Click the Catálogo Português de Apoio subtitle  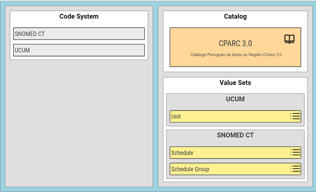(x=236, y=54)
